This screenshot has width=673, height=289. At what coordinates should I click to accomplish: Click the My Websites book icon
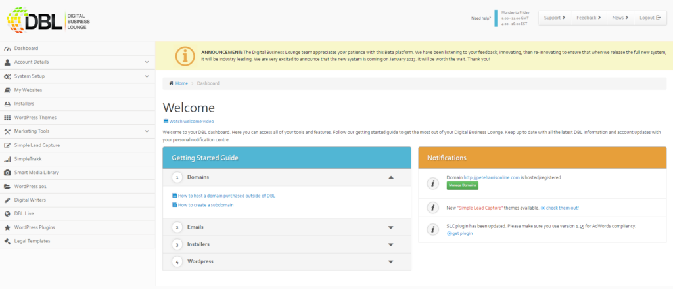coord(7,90)
